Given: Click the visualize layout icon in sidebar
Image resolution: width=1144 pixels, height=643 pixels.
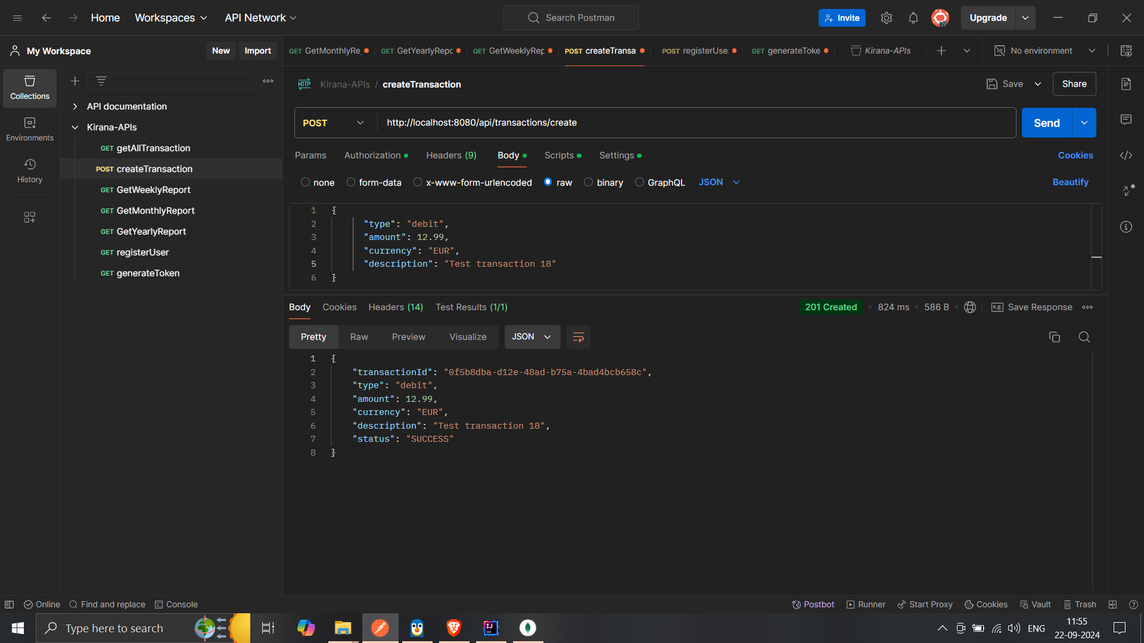Looking at the screenshot, I should click(x=29, y=216).
